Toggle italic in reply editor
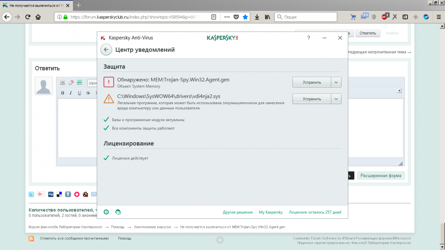 click(x=71, y=93)
